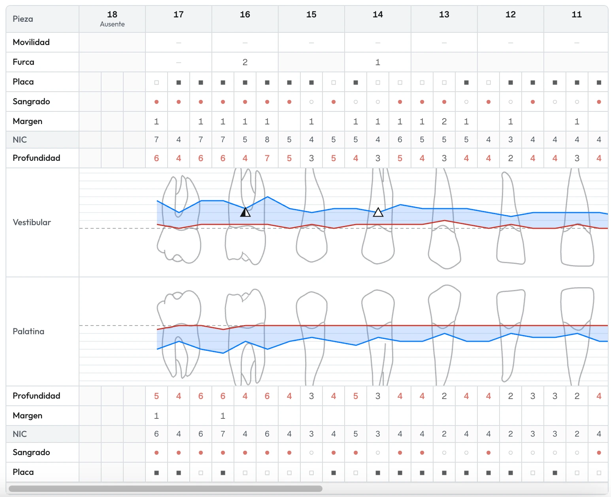Select the vestibular drawing of tooth 11
This screenshot has height=497, width=611.
coord(577,217)
